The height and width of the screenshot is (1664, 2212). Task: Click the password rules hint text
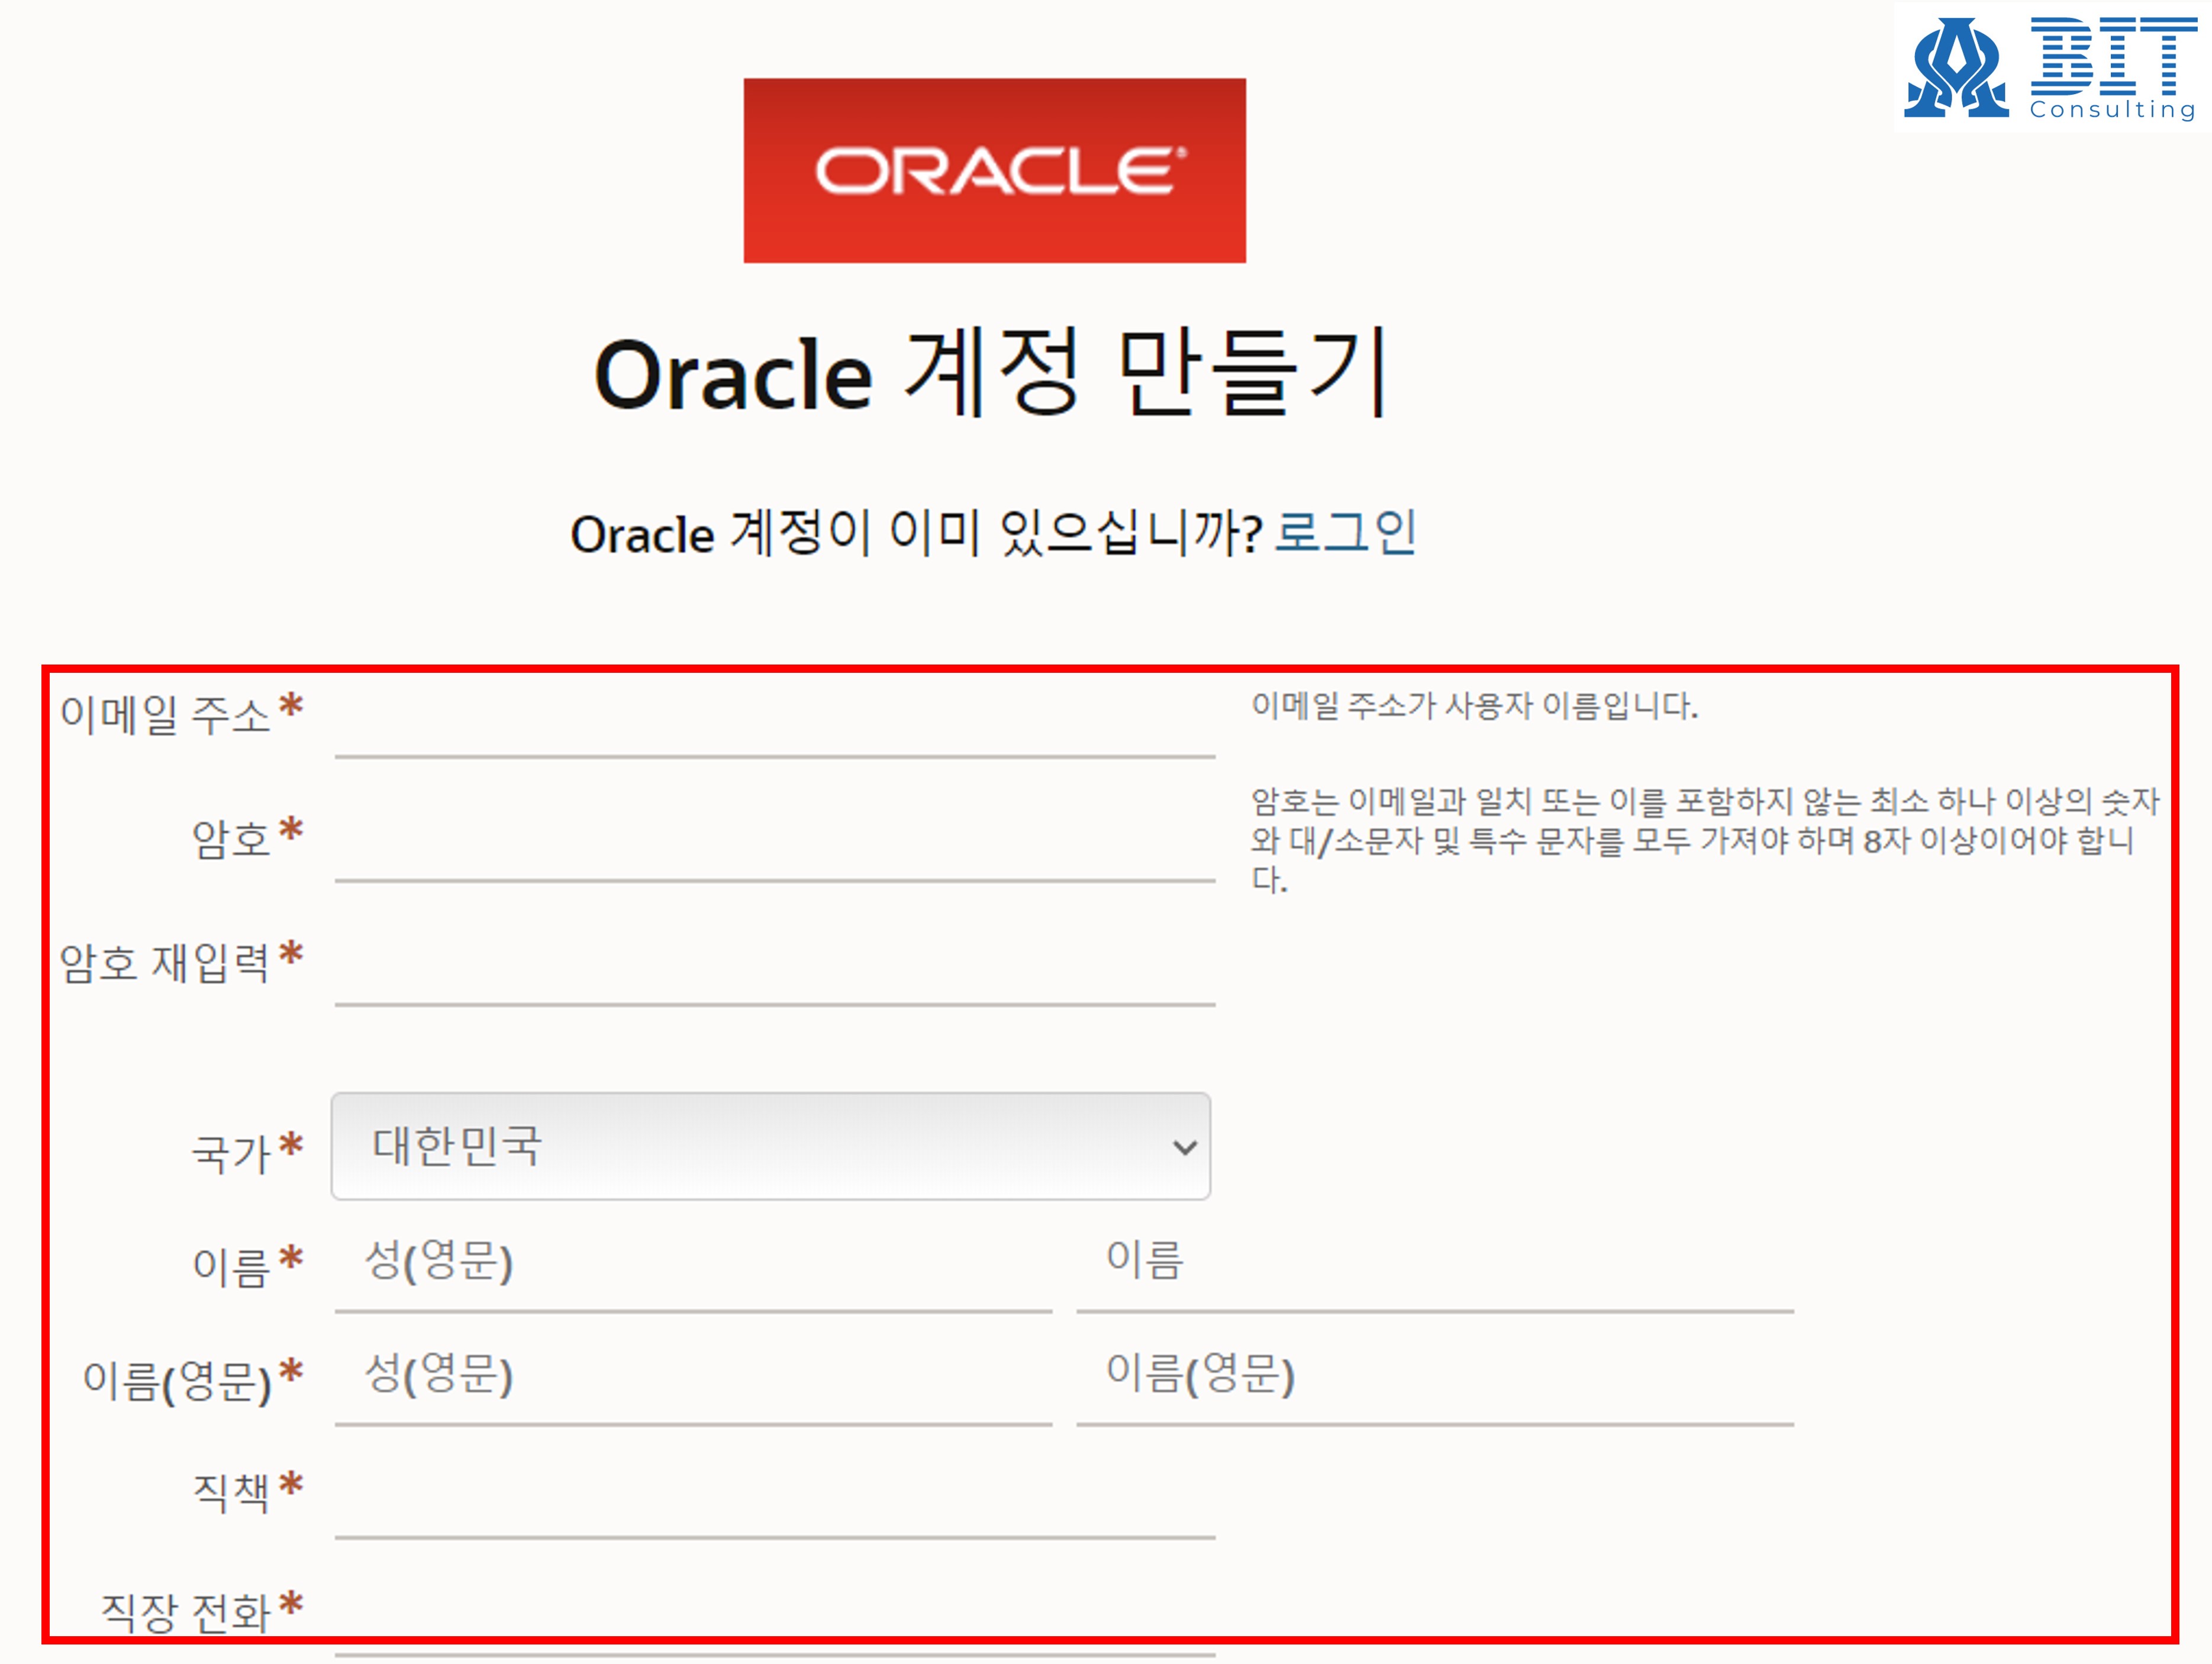(x=1706, y=840)
